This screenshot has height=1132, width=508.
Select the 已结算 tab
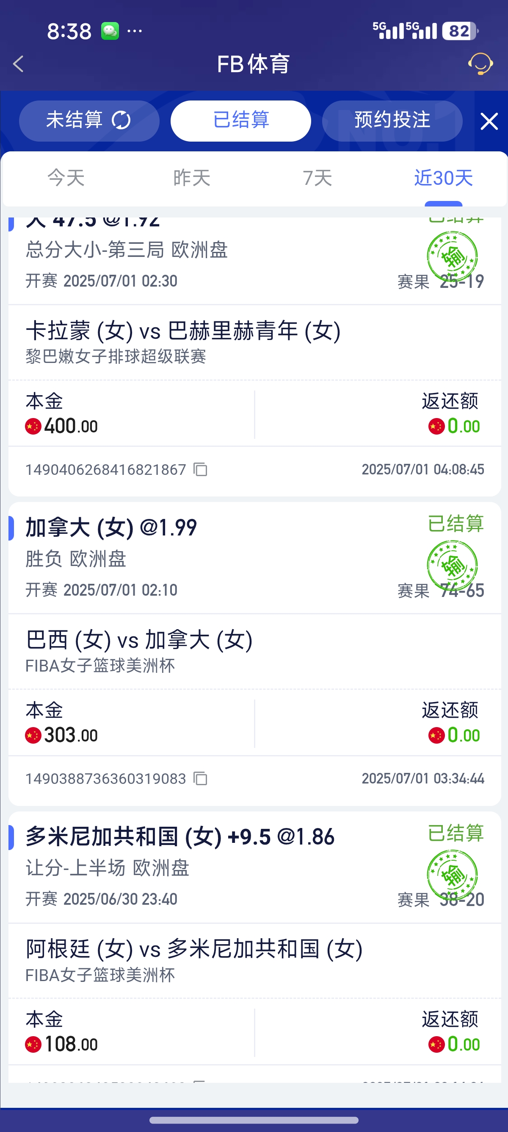pyautogui.click(x=241, y=121)
